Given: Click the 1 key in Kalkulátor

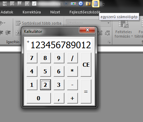Looking at the screenshot, I should click(32, 85).
